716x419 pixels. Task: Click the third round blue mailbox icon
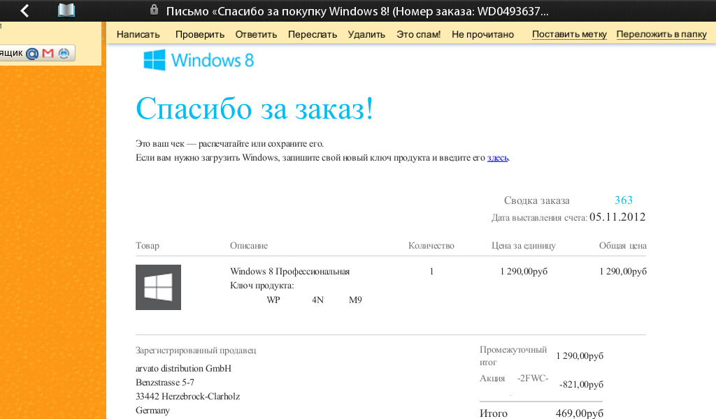[x=64, y=53]
